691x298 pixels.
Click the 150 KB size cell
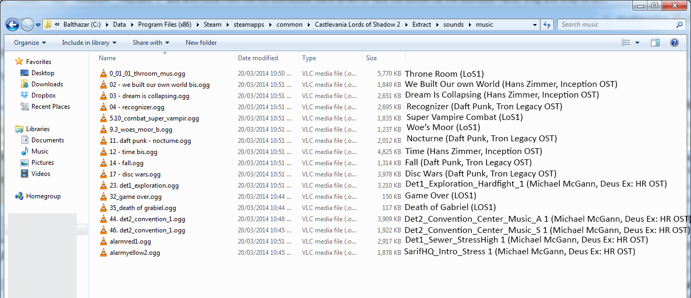(392, 197)
